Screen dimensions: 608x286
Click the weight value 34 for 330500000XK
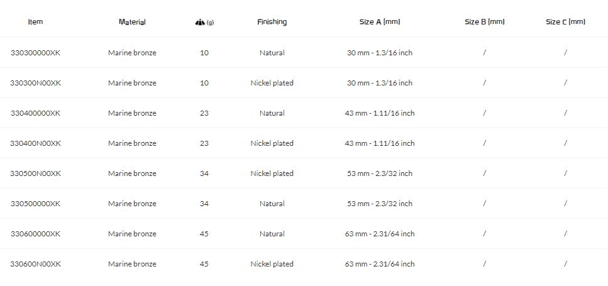(204, 204)
